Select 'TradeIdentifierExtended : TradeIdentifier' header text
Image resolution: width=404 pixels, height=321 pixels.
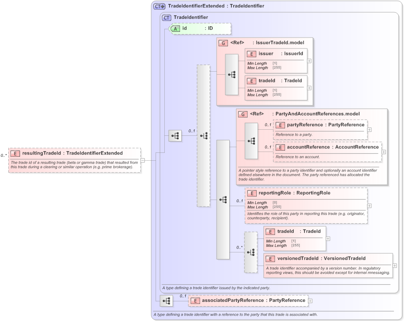216,6
